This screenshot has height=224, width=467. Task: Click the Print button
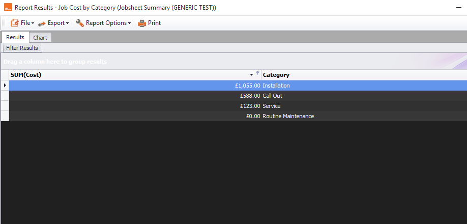pyautogui.click(x=149, y=23)
